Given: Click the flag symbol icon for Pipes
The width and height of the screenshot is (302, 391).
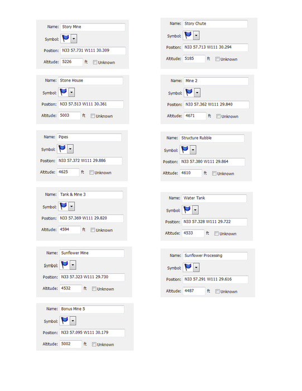Looking at the screenshot, I should 62,149.
